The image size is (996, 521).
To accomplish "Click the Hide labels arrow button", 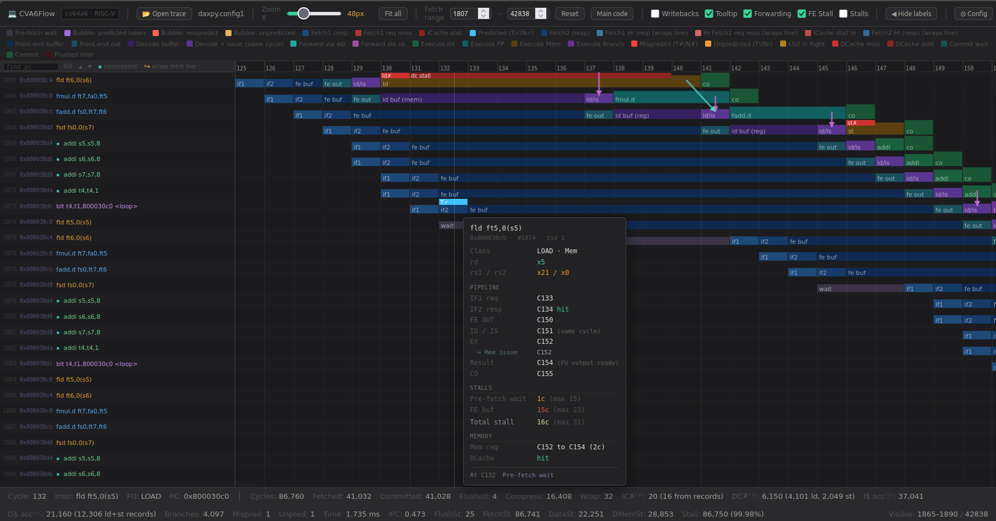I will [x=911, y=13].
